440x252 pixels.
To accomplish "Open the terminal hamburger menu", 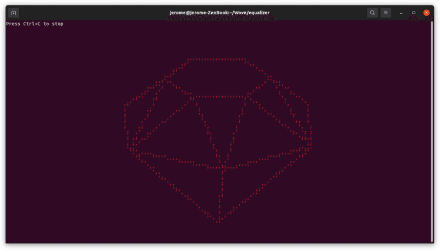I will (386, 13).
